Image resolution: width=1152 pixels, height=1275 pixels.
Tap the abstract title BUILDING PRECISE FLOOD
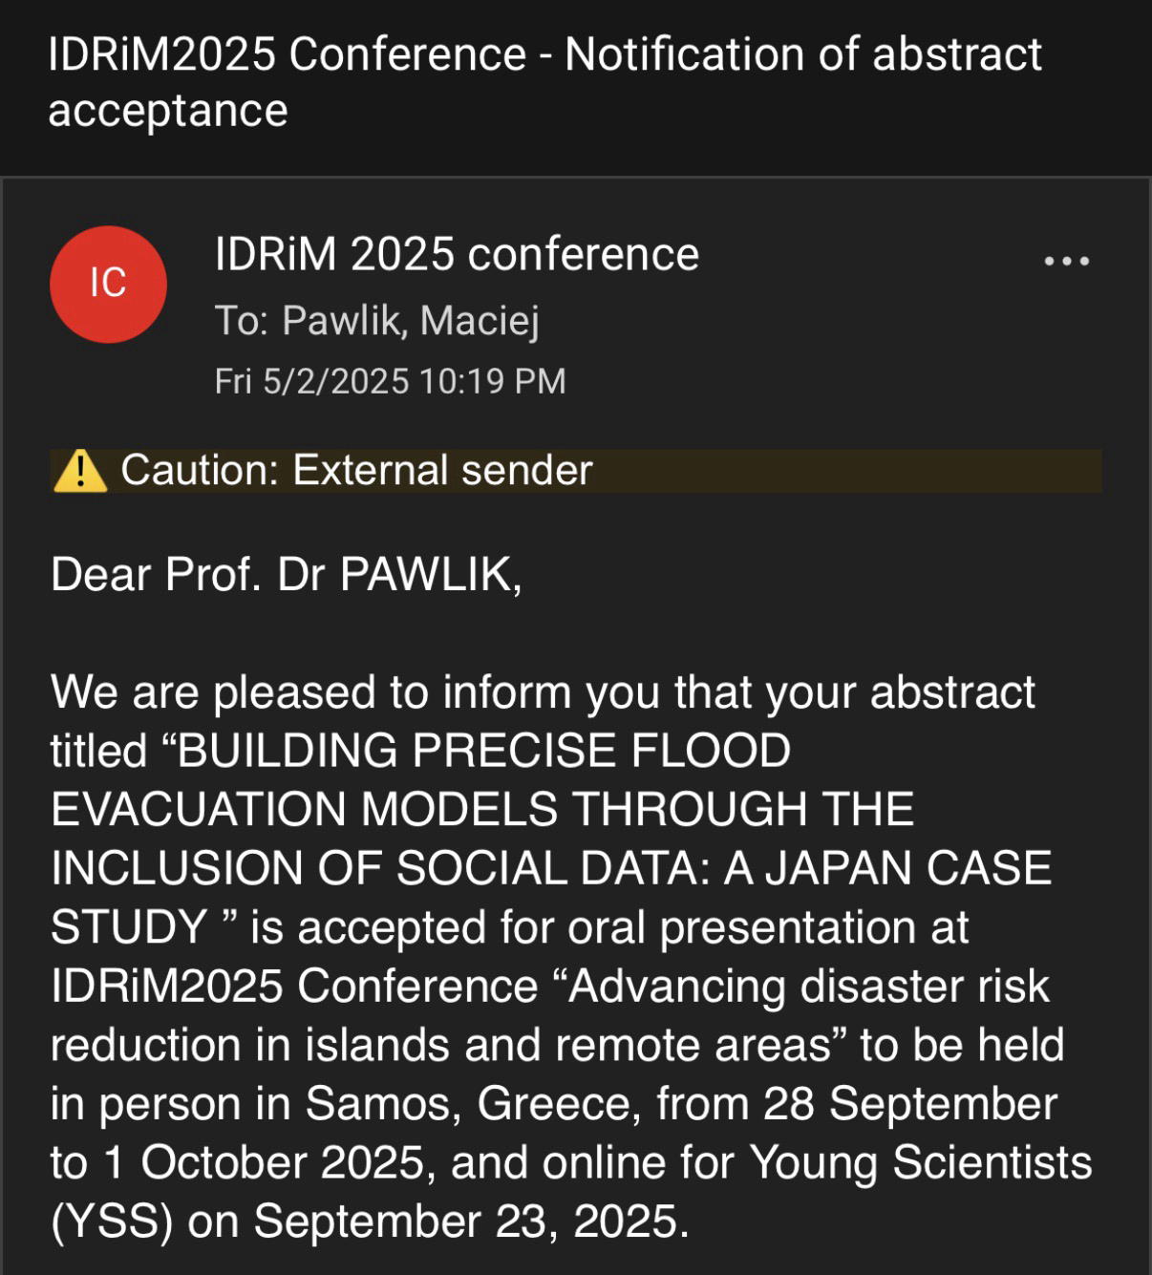point(485,751)
